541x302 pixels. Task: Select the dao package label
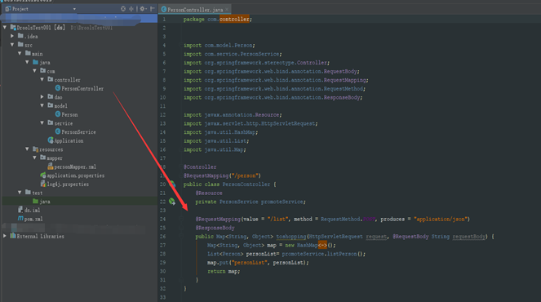tap(58, 97)
